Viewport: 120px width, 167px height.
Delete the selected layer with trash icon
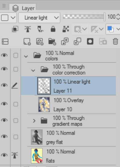[x=115, y=41]
